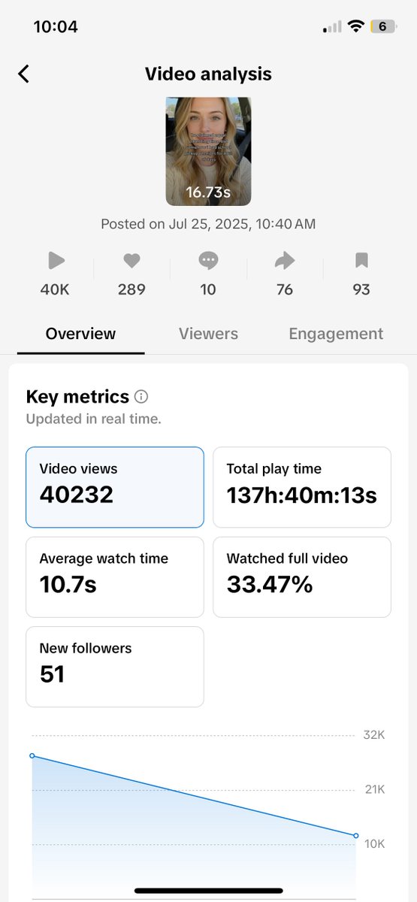Tap the comments bubble icon
The width and height of the screenshot is (417, 902).
click(x=208, y=261)
